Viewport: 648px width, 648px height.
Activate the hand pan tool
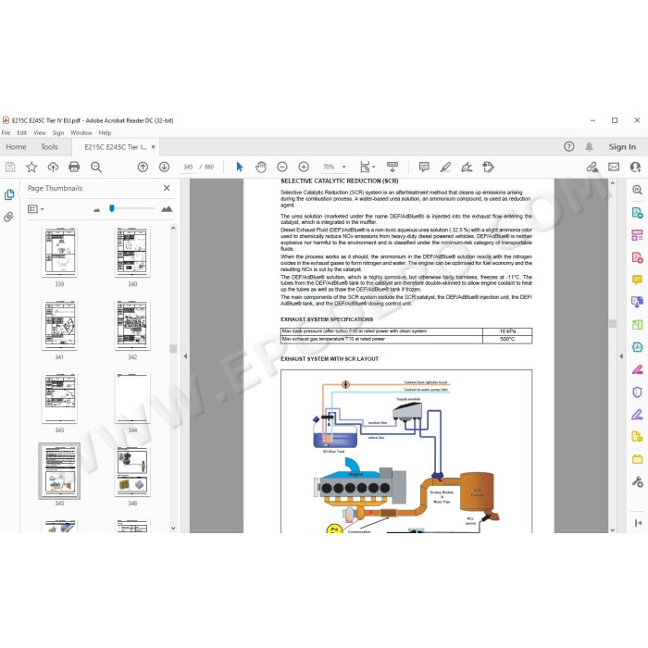click(x=261, y=167)
